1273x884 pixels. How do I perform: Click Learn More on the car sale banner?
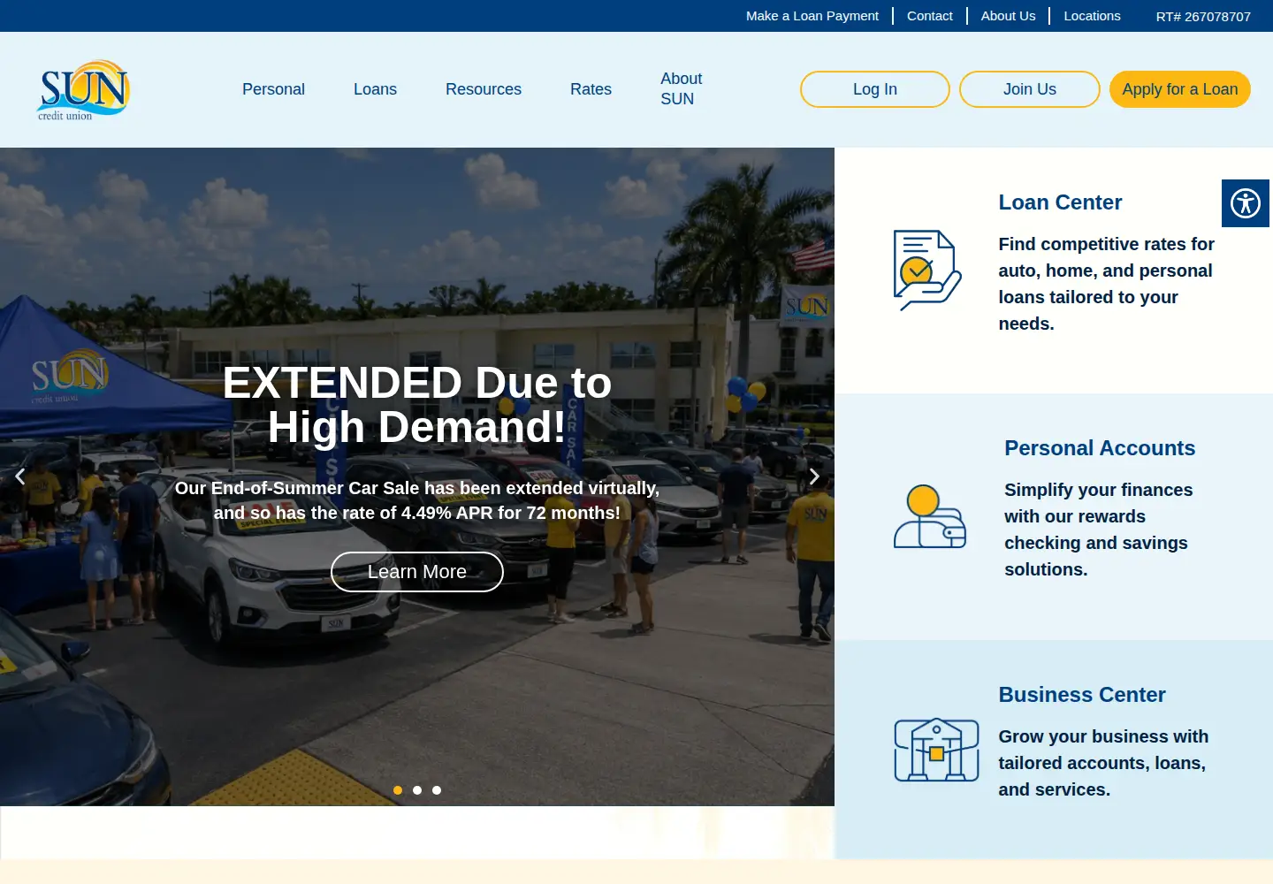(x=417, y=572)
